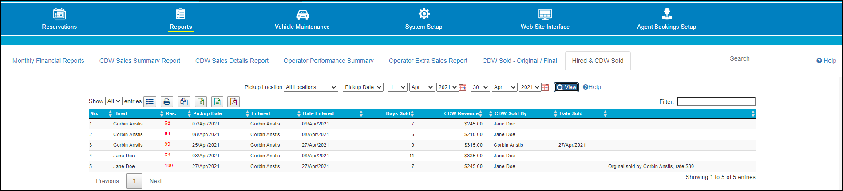
Task: Open the end date calendar picker
Action: [x=545, y=87]
